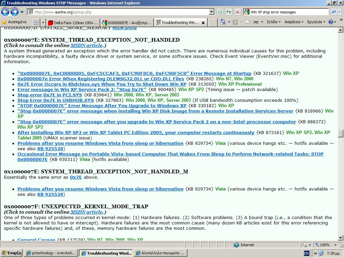Open the Σελίδα menu
Viewport: 344px width, 258px height.
(273, 22)
